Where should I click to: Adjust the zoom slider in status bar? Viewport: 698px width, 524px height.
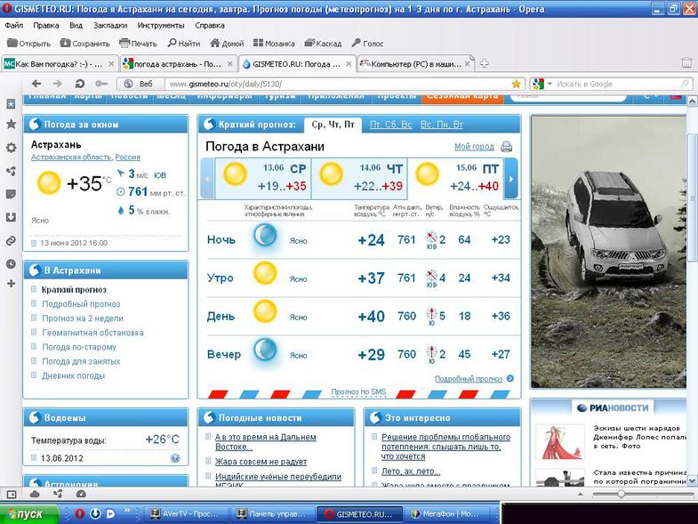pyautogui.click(x=621, y=494)
